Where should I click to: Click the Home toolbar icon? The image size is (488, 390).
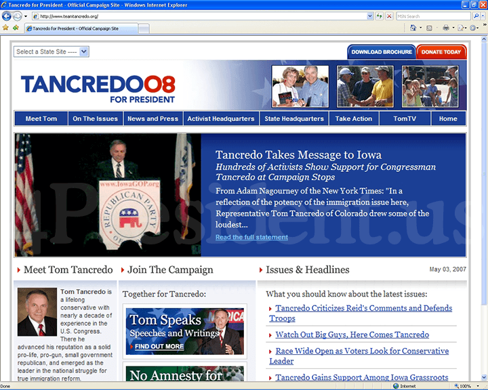(413, 28)
